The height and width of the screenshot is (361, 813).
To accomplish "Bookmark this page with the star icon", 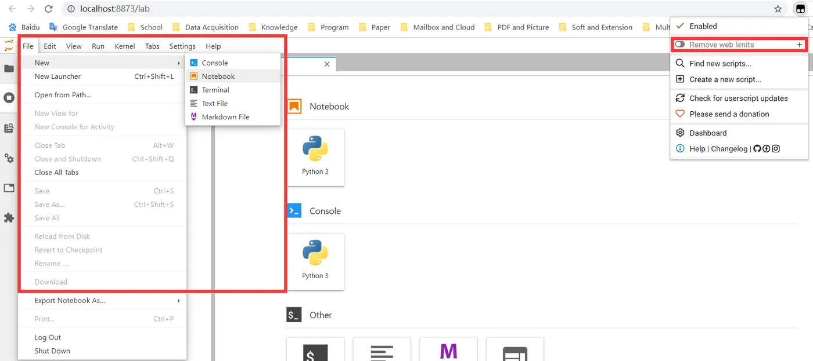I will [x=778, y=9].
